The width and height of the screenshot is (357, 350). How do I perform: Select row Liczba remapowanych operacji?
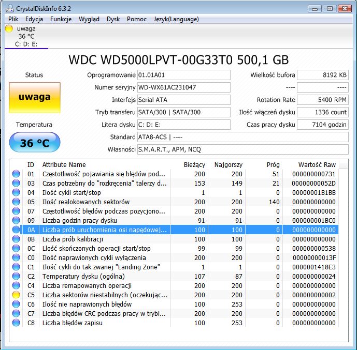pos(175,285)
